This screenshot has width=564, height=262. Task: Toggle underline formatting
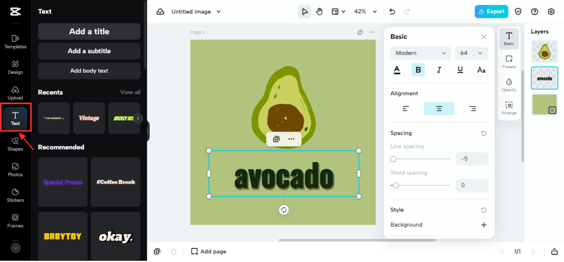click(x=460, y=70)
